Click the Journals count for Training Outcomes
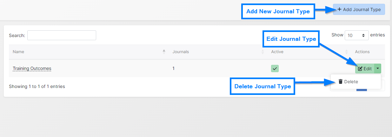Screen dimensions: 392x137 (x=174, y=68)
